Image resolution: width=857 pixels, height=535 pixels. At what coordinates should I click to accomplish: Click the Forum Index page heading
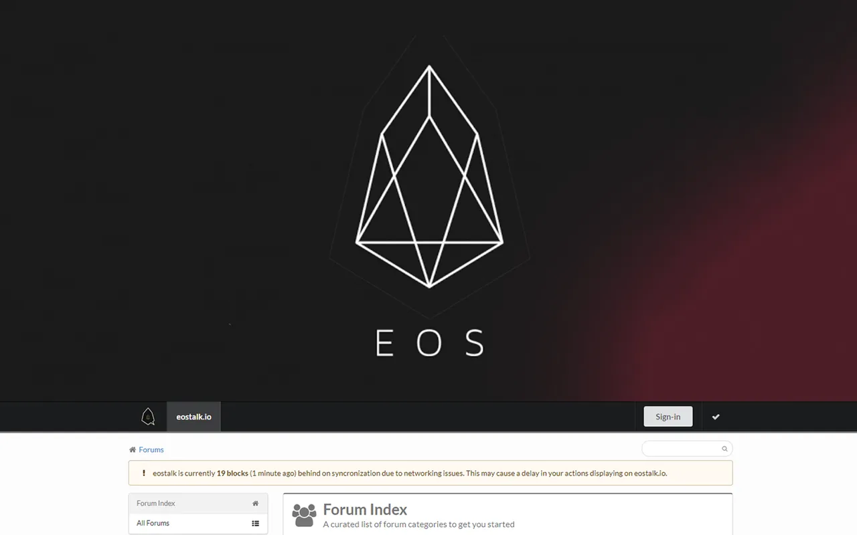pos(365,510)
